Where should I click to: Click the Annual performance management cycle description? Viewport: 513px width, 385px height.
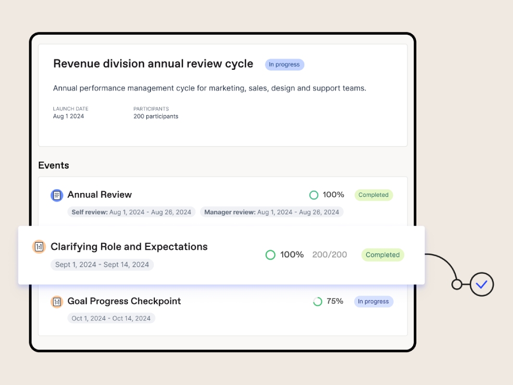click(210, 89)
